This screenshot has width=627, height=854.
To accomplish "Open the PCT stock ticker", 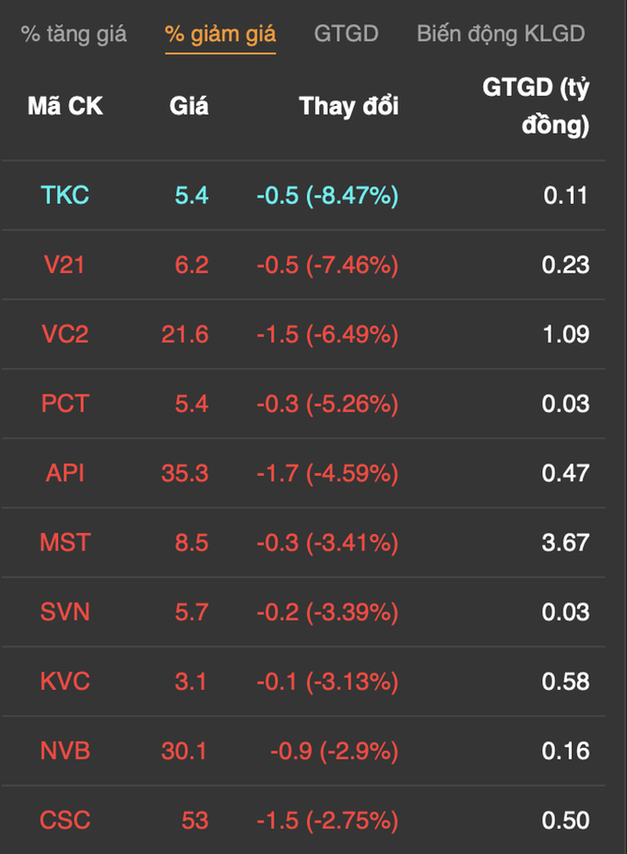I will pos(65,404).
